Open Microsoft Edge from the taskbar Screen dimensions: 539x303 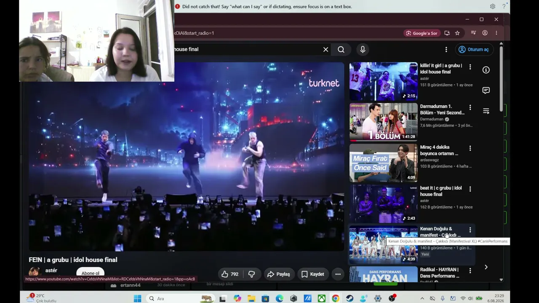point(280,298)
